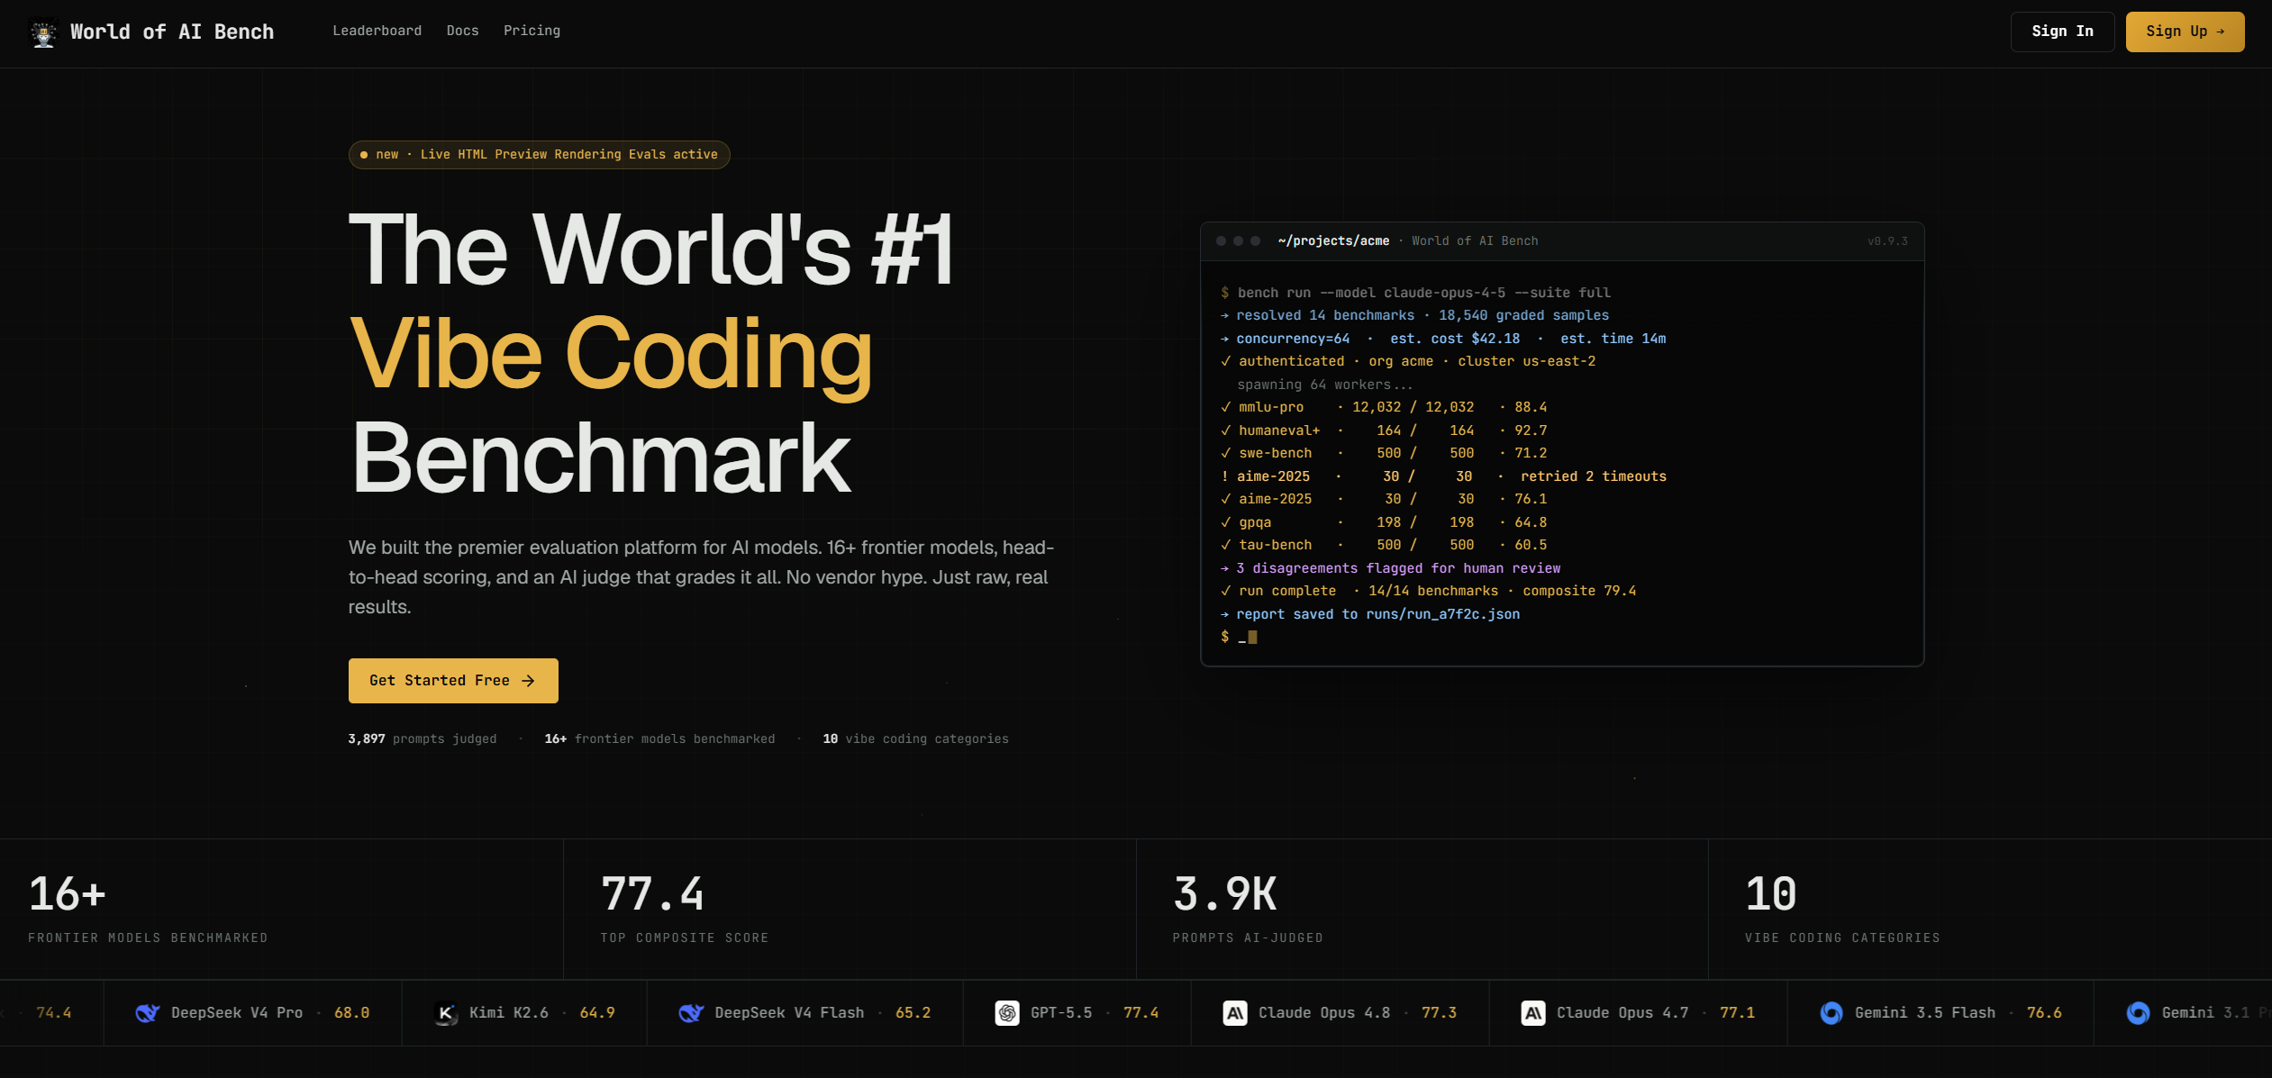
Task: Click the Gemini 3.1 logo icon
Action: tap(2139, 1013)
